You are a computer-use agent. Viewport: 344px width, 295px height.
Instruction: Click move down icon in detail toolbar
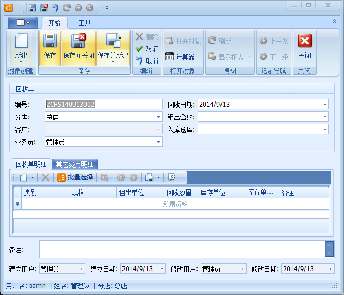click(133, 177)
